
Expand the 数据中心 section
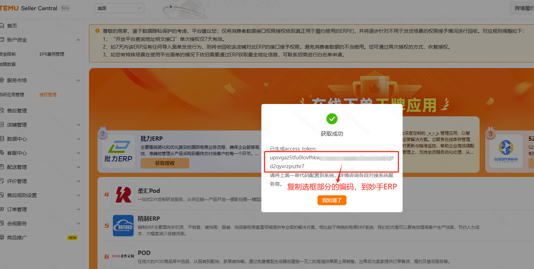coord(78,139)
